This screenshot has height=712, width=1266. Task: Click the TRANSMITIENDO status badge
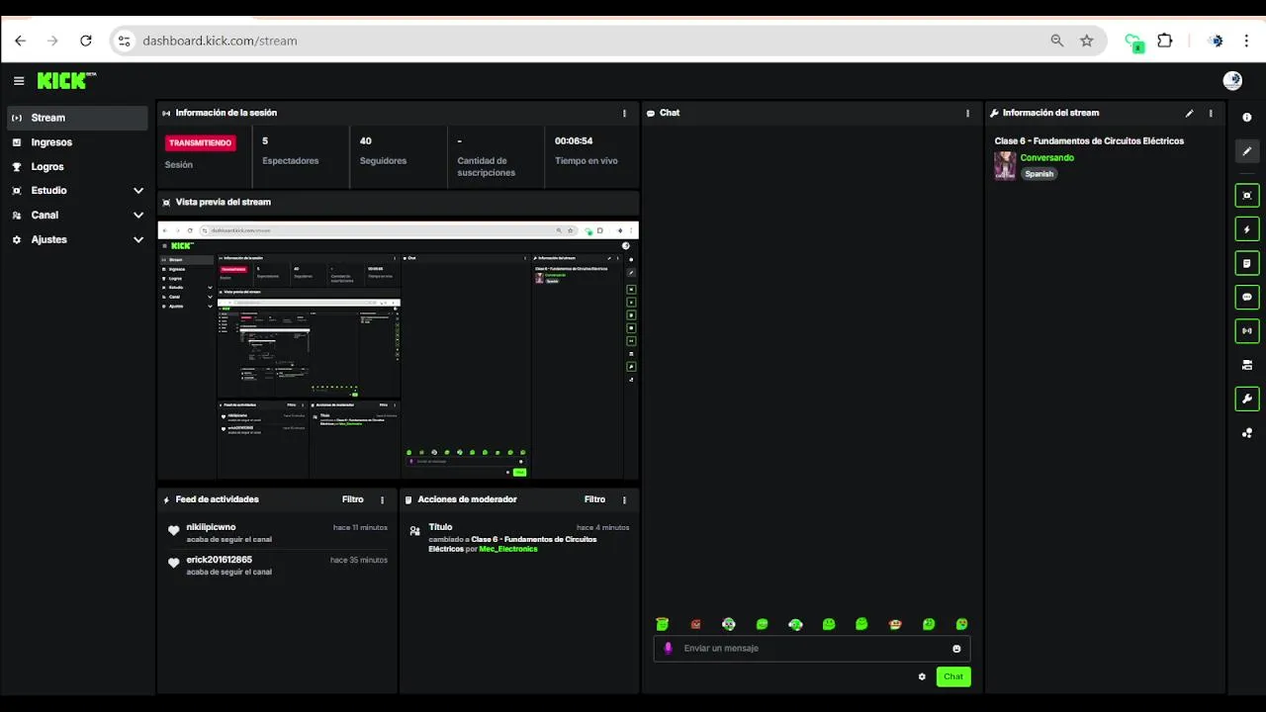[x=201, y=143]
